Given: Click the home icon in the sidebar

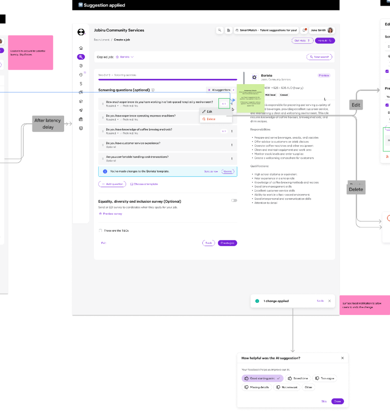Looking at the screenshot, I should coord(81,48).
